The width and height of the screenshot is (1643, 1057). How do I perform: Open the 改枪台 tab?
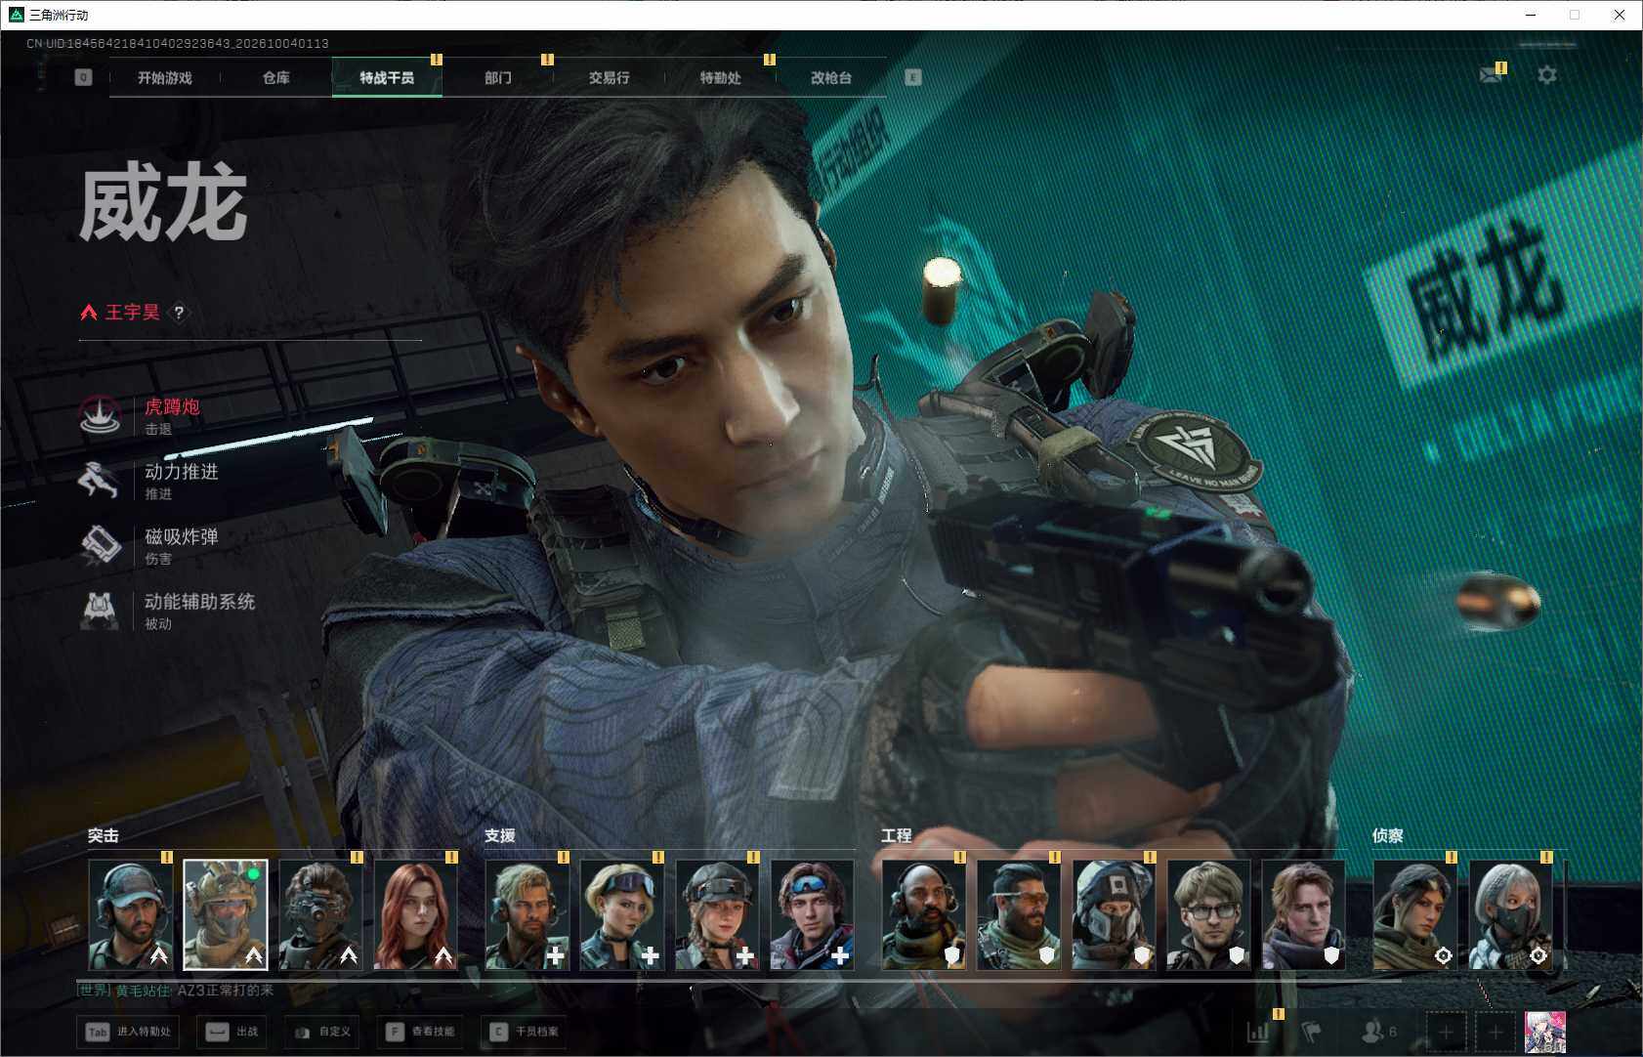[x=831, y=77]
